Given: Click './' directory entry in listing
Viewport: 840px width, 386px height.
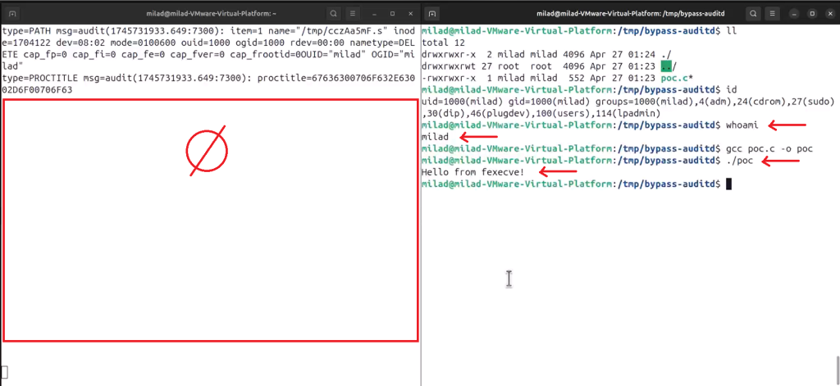Looking at the screenshot, I should tap(666, 54).
